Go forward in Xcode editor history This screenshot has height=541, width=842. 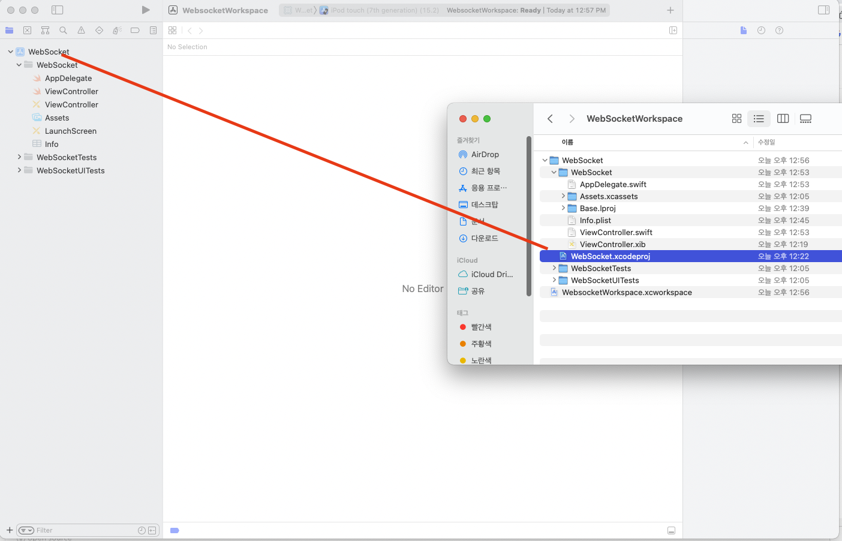201,31
